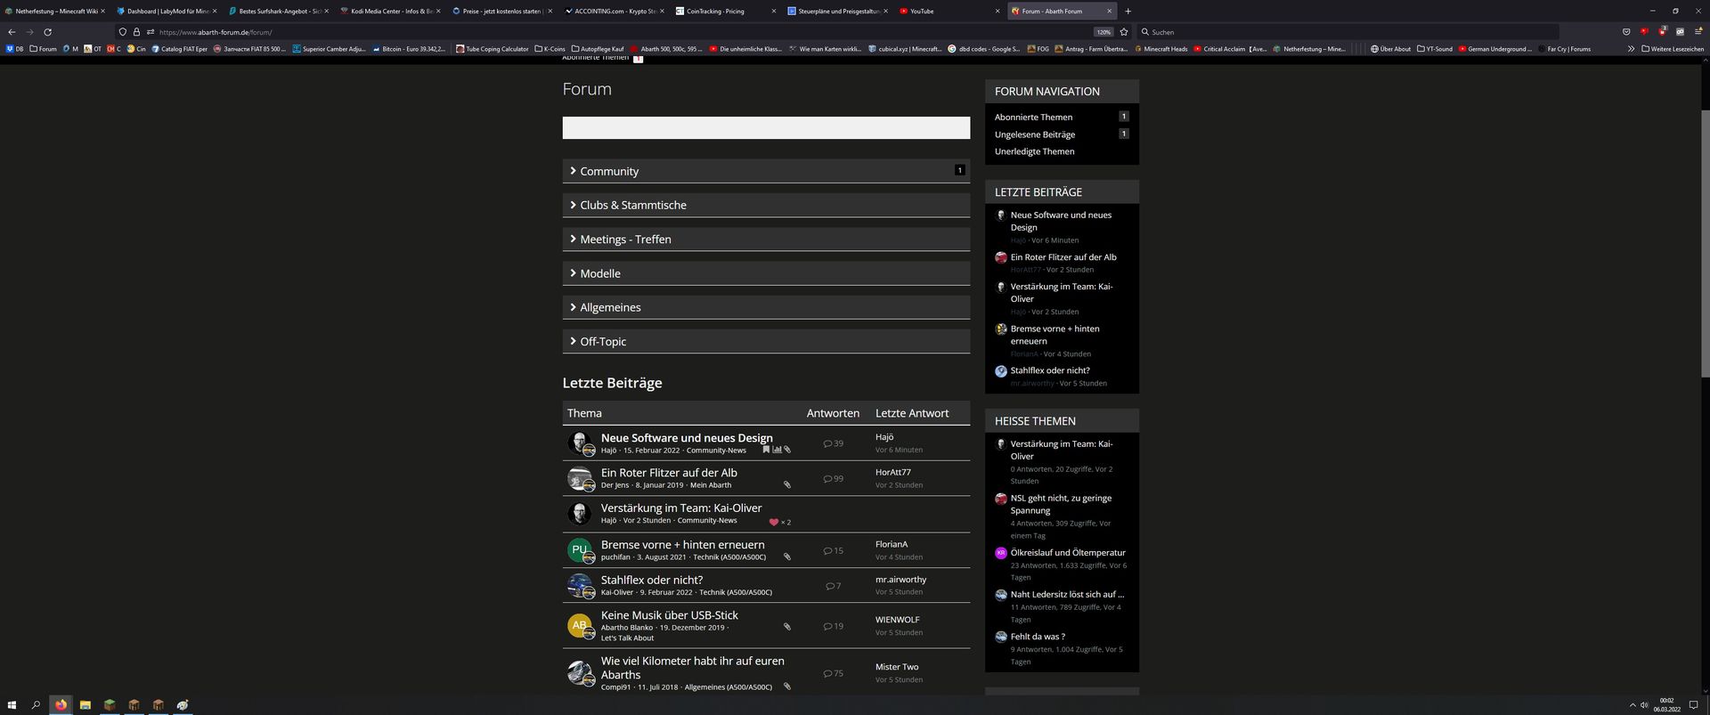Image resolution: width=1710 pixels, height=715 pixels.
Task: Expand the Community forum category
Action: pyautogui.click(x=609, y=171)
